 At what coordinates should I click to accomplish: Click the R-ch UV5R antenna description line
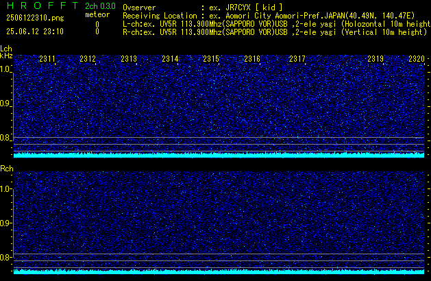[x=275, y=32]
